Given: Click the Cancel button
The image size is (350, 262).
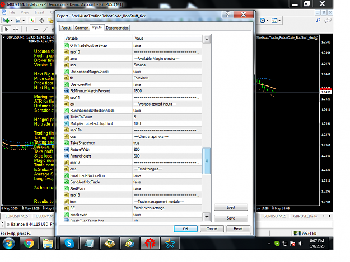Looking at the screenshot, I should point(212,228).
